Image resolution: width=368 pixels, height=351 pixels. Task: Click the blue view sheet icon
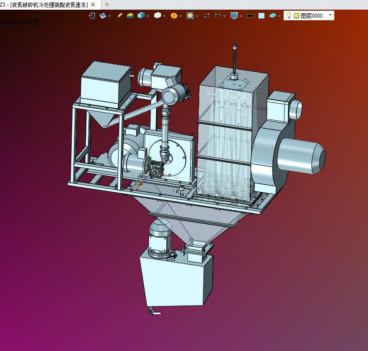[x=103, y=16]
